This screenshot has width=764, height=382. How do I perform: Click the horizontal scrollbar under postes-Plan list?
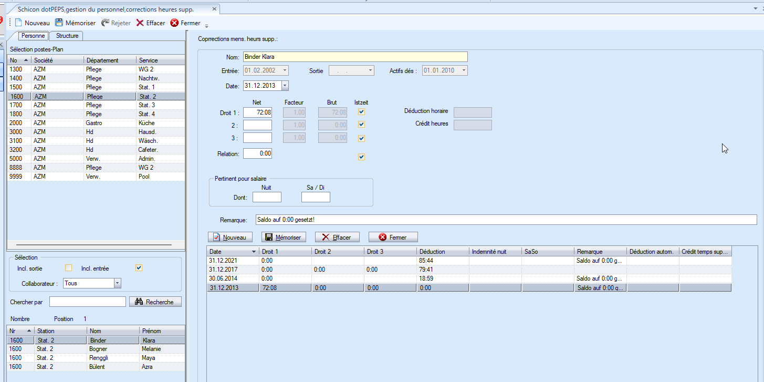95,245
